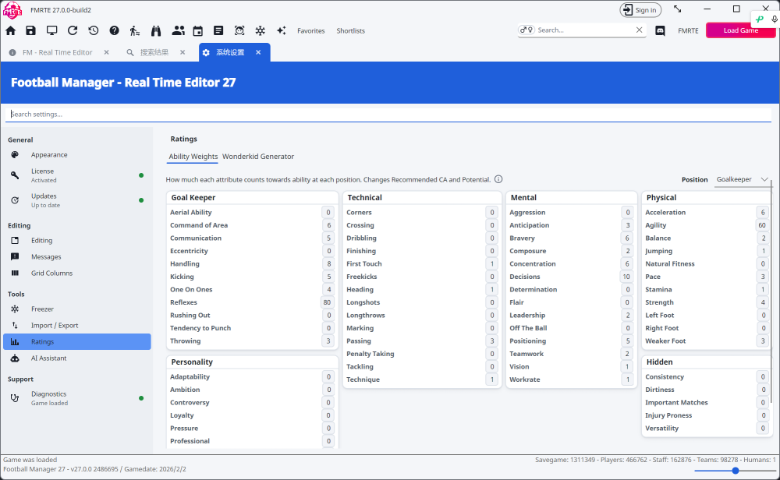
Task: Click the Sign in button
Action: coord(640,10)
